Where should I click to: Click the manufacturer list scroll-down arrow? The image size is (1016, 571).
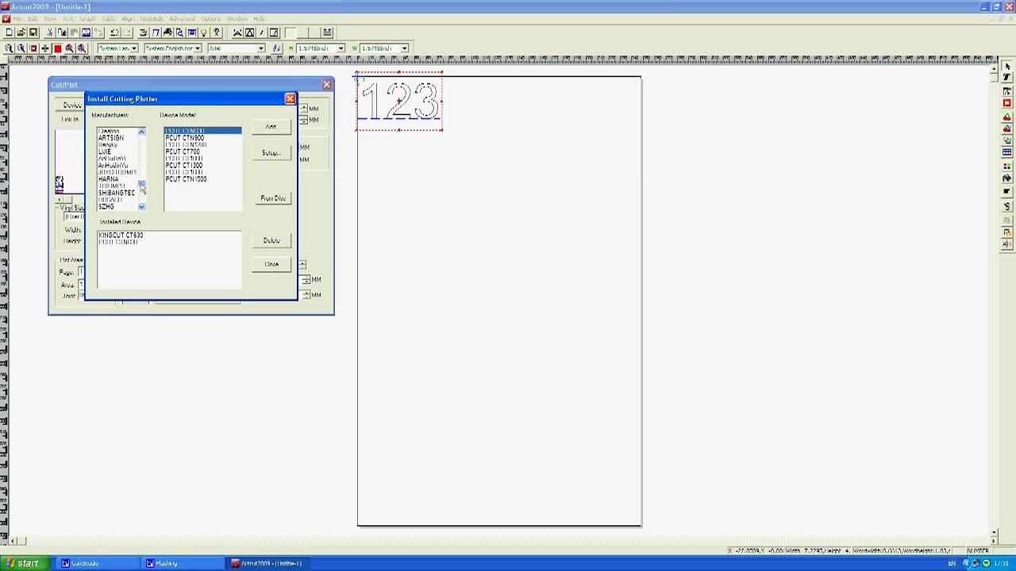pyautogui.click(x=141, y=207)
